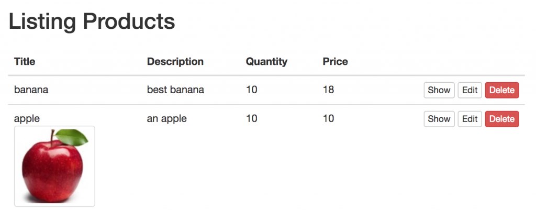Click the price value in apple row

pyautogui.click(x=328, y=118)
